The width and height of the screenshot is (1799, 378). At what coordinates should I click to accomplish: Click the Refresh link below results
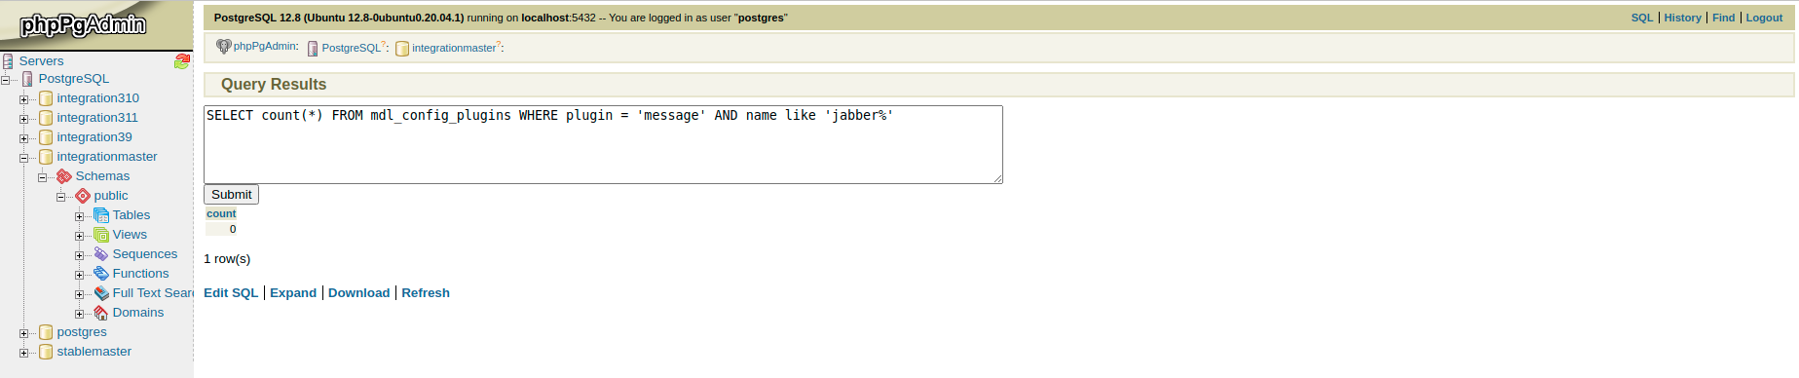[x=426, y=293]
